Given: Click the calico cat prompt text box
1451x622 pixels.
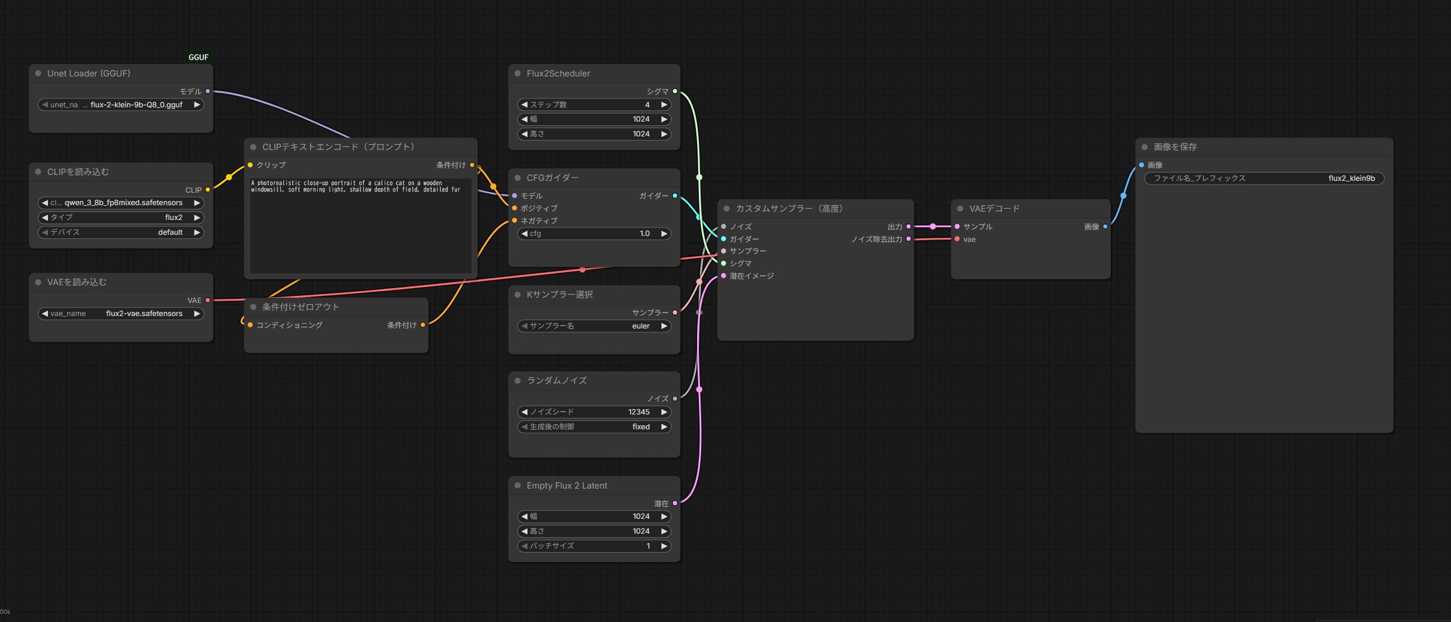Looking at the screenshot, I should (x=360, y=225).
